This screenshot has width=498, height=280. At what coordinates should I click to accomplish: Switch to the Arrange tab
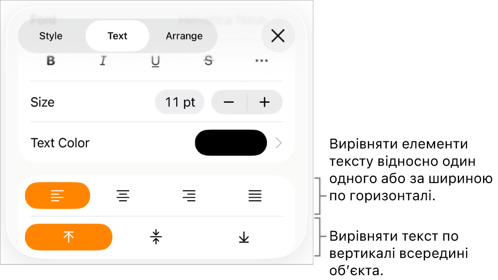coord(184,36)
